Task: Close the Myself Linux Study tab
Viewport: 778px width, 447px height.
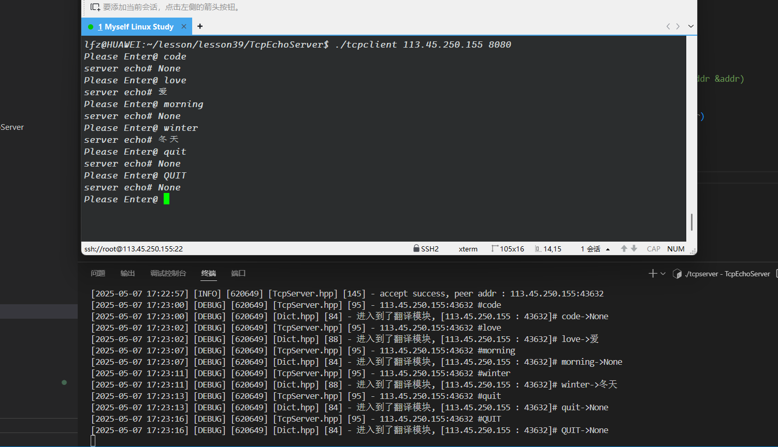Action: point(183,26)
